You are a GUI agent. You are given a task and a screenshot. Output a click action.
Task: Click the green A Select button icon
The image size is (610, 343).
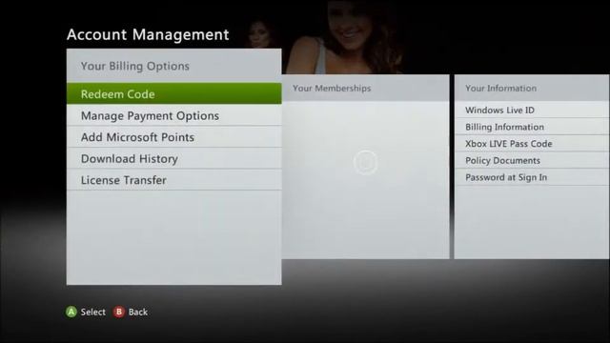(71, 312)
